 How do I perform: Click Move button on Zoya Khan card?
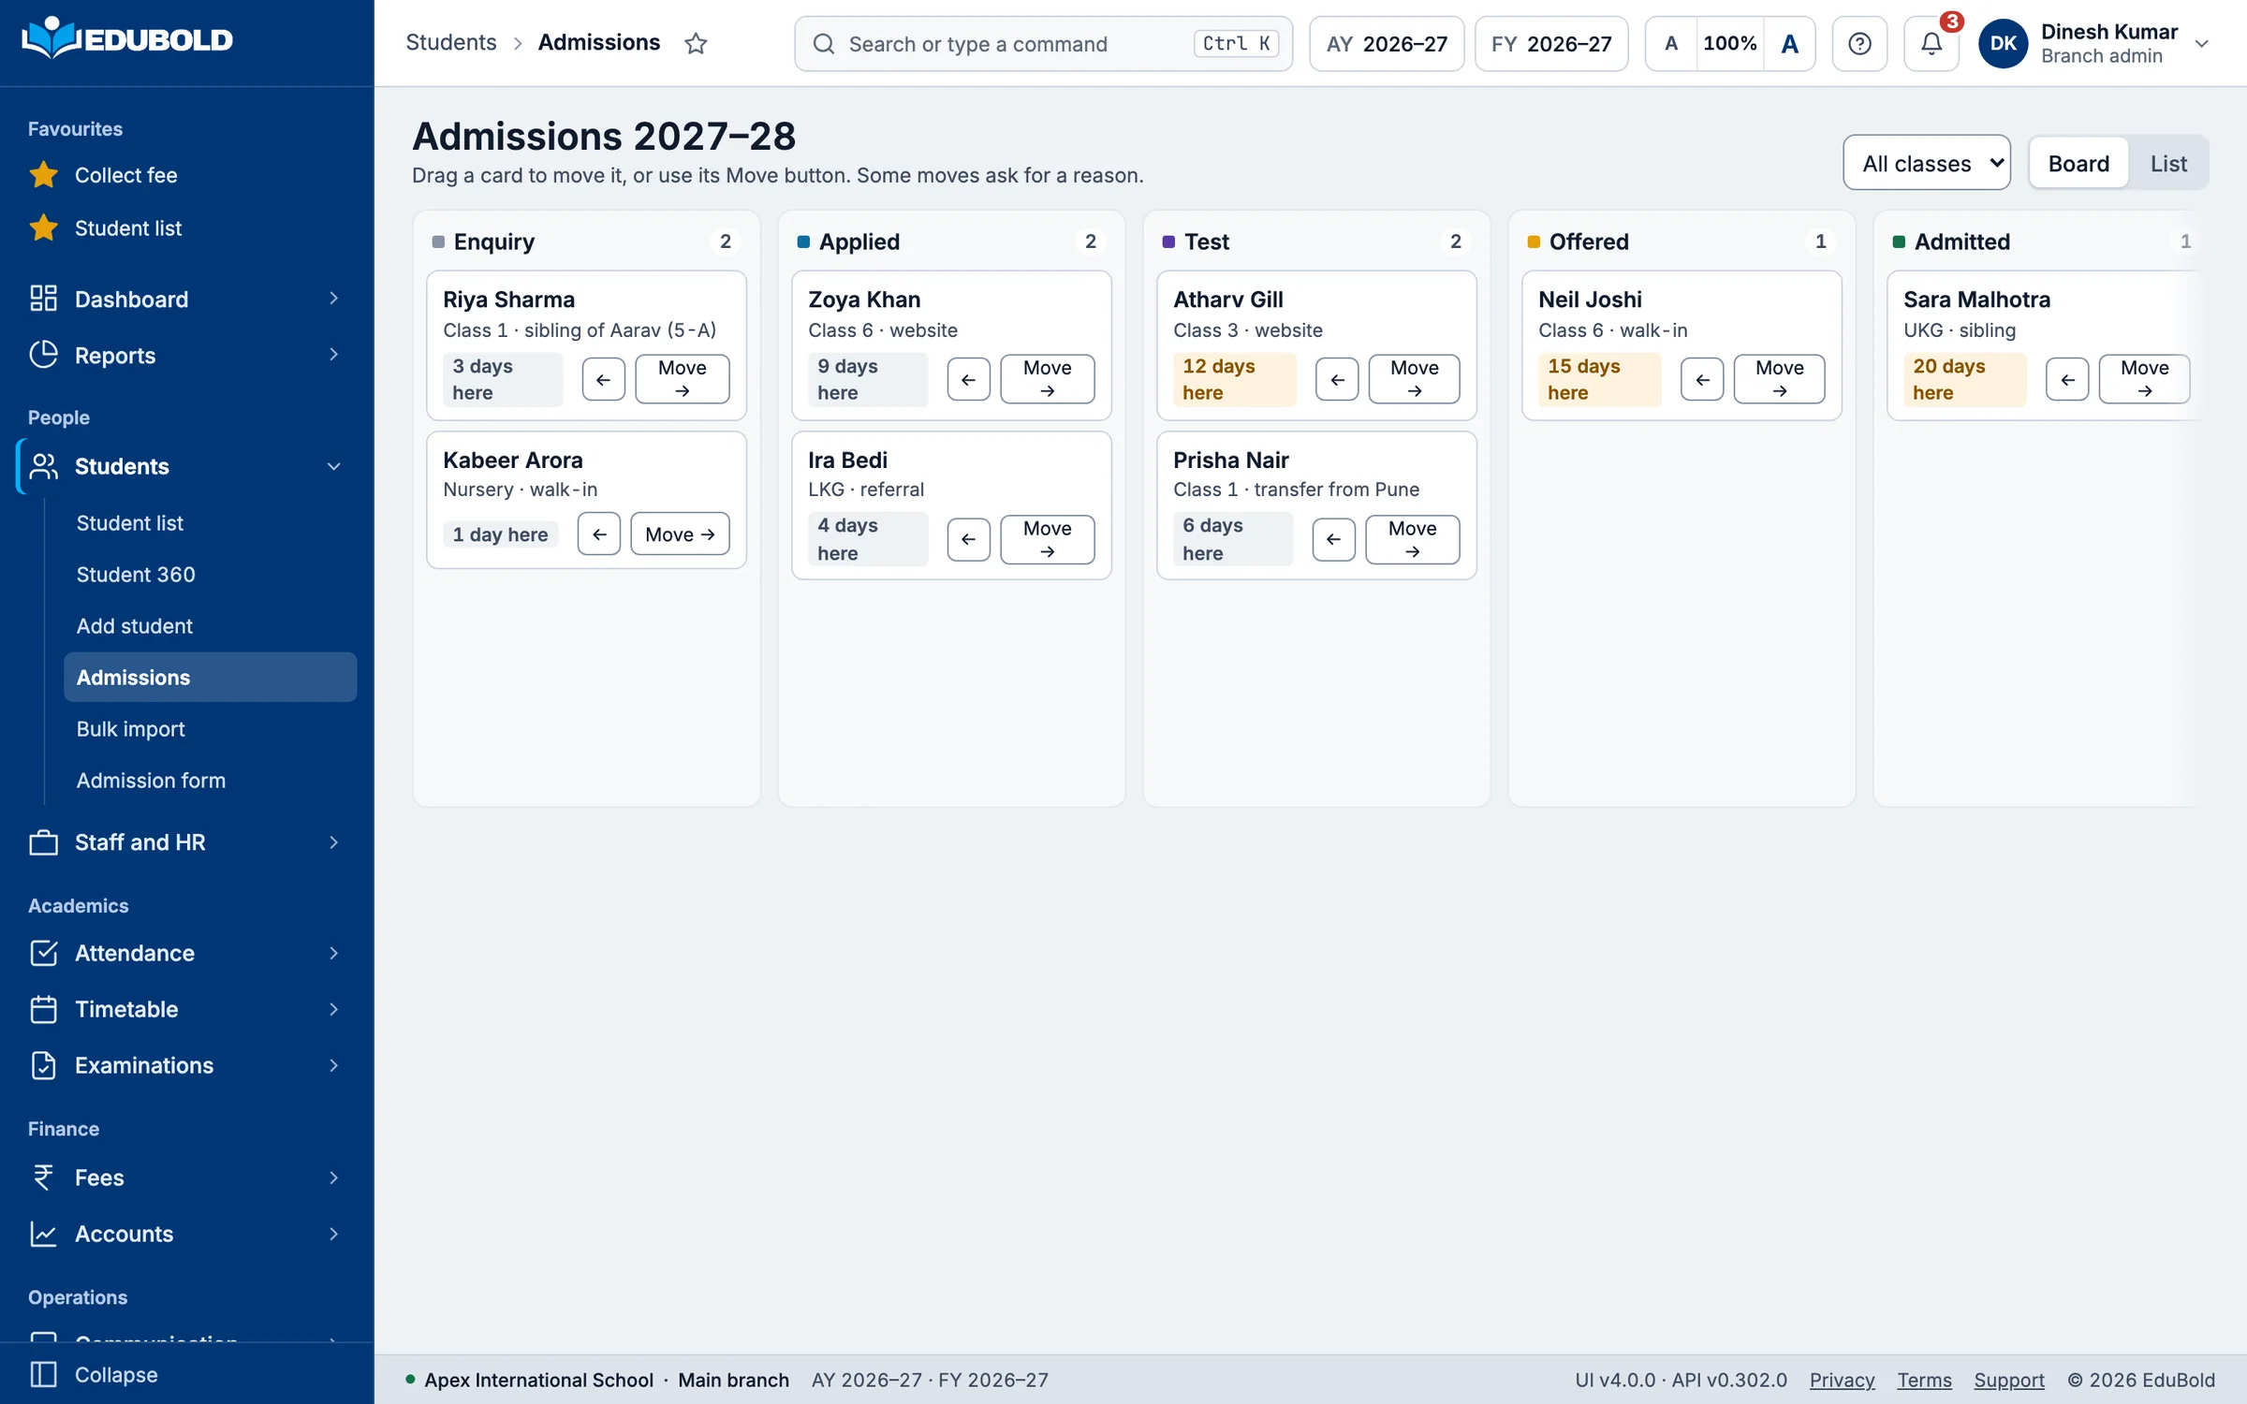[1047, 379]
